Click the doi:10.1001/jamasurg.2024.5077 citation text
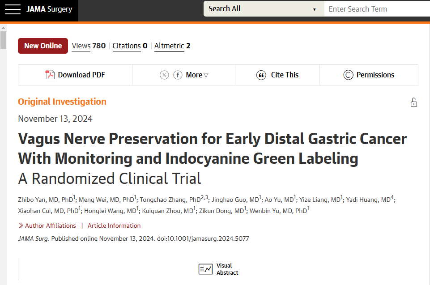The height and width of the screenshot is (285, 430). 203,238
